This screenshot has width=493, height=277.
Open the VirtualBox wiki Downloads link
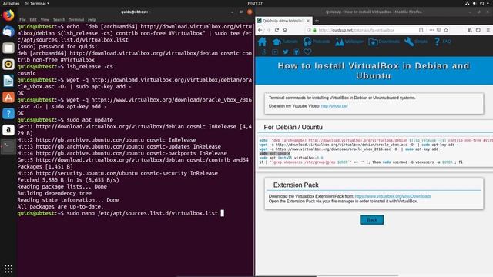point(393,196)
